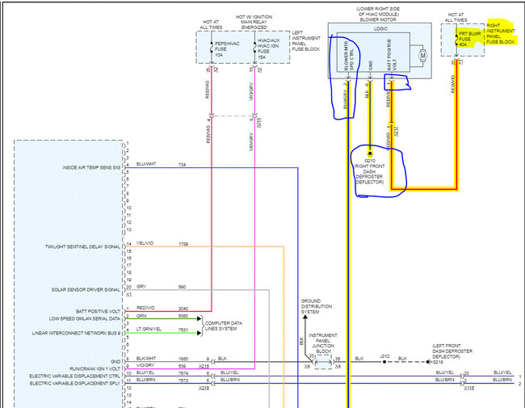Select the HVAC/AUX HVAC IGN FUSE 15A label
Viewport: 525px width, 408px height.
pyautogui.click(x=268, y=49)
